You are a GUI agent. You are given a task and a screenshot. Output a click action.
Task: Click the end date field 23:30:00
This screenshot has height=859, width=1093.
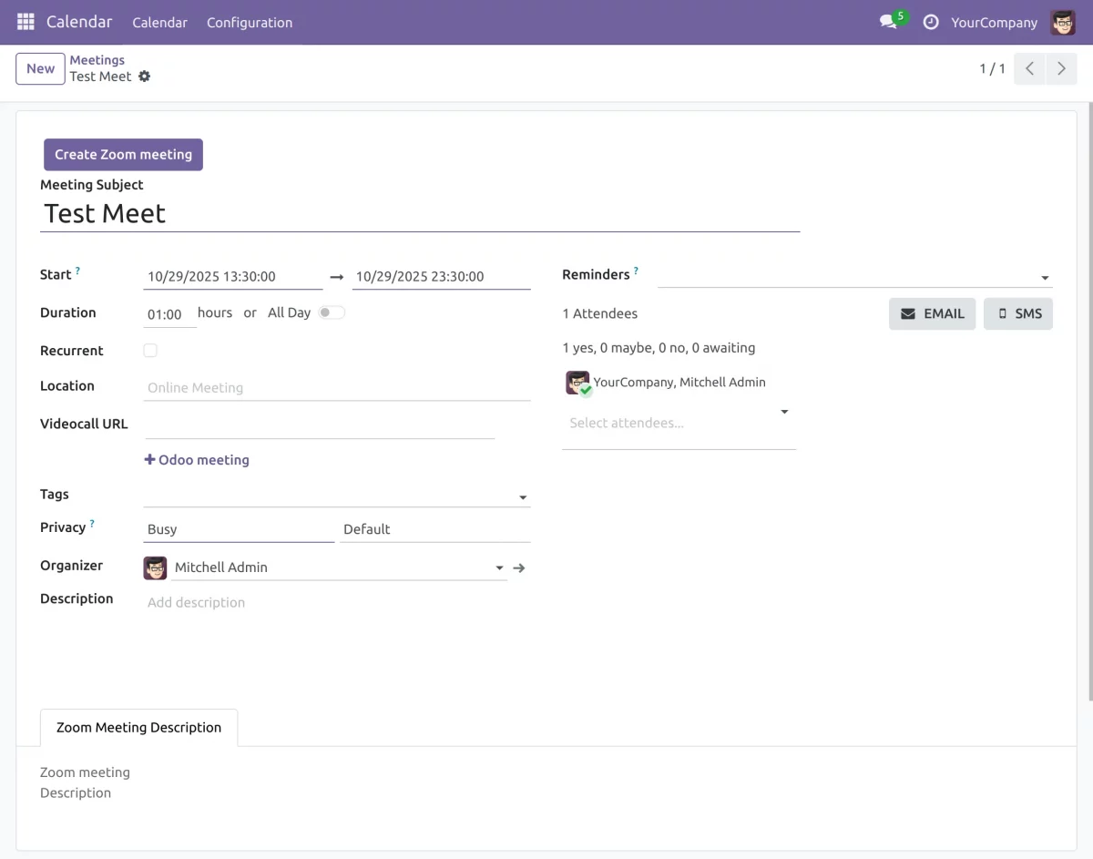pos(442,276)
